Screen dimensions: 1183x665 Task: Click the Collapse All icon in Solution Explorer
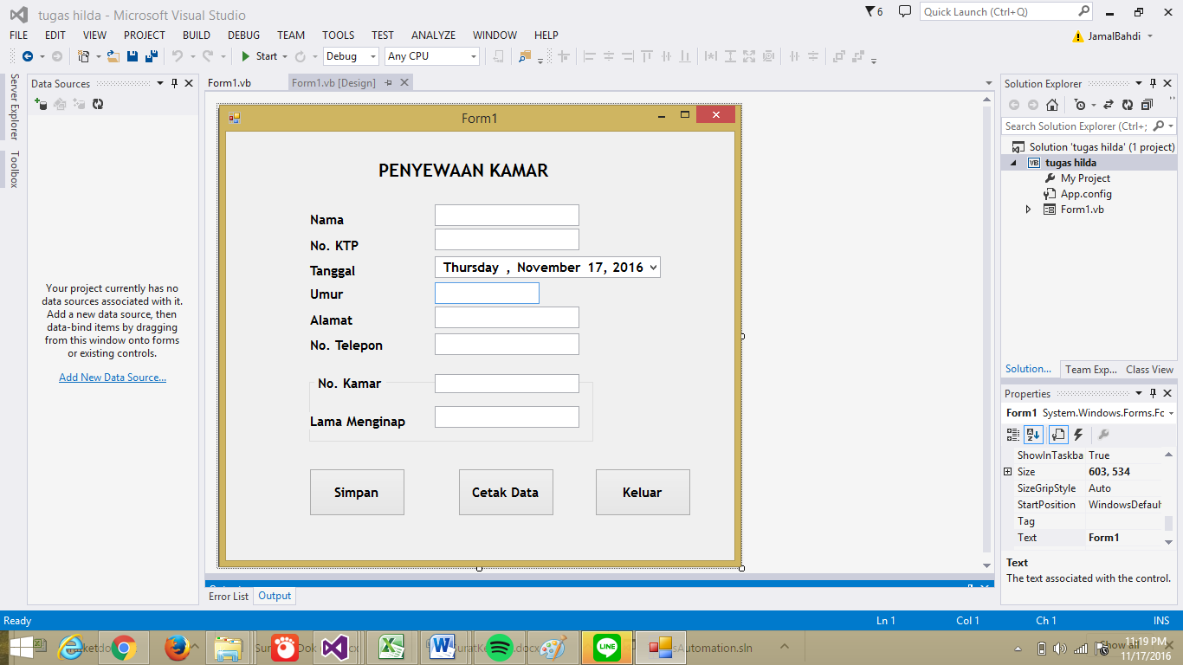[x=1146, y=105]
